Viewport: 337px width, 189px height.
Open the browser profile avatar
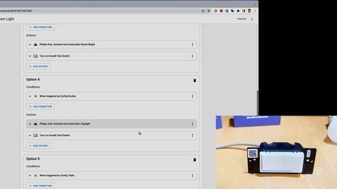249,11
